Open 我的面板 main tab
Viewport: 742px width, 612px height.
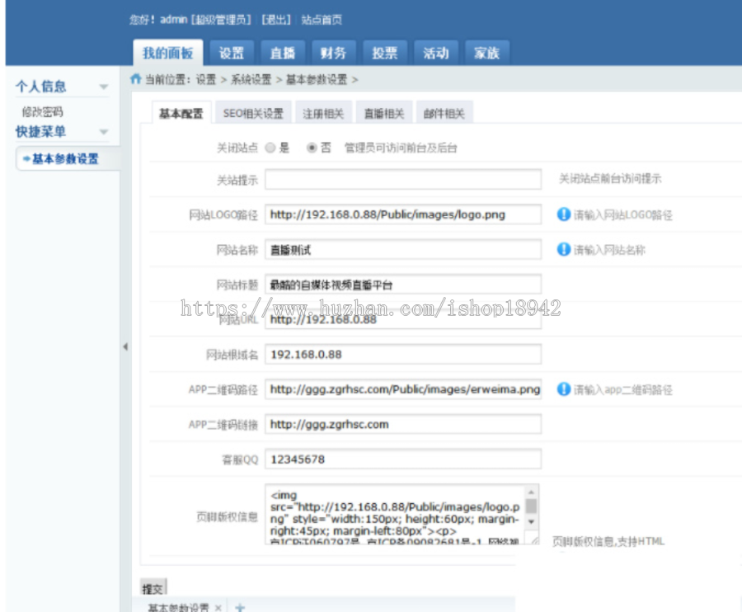168,53
